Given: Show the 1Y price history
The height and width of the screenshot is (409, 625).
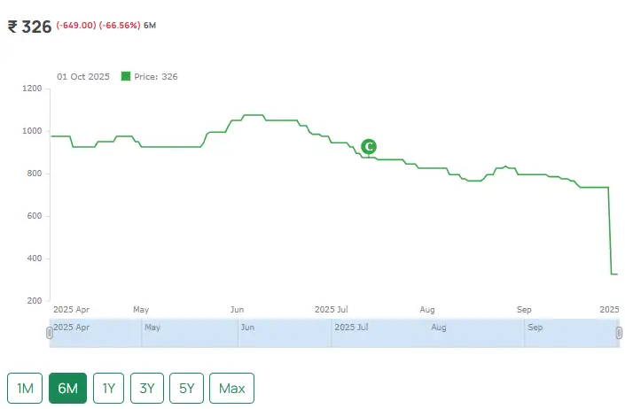Looking at the screenshot, I should pyautogui.click(x=109, y=388).
